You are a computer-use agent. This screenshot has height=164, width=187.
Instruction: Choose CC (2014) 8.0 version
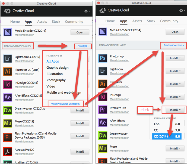tap(167, 136)
